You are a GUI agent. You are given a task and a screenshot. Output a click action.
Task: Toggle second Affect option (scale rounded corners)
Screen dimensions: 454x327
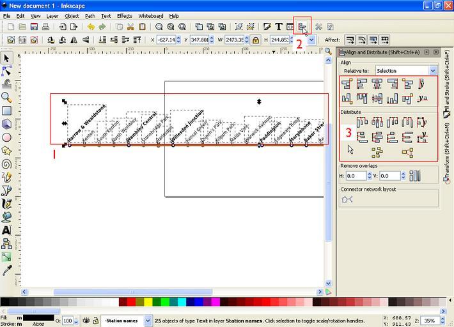pos(362,40)
